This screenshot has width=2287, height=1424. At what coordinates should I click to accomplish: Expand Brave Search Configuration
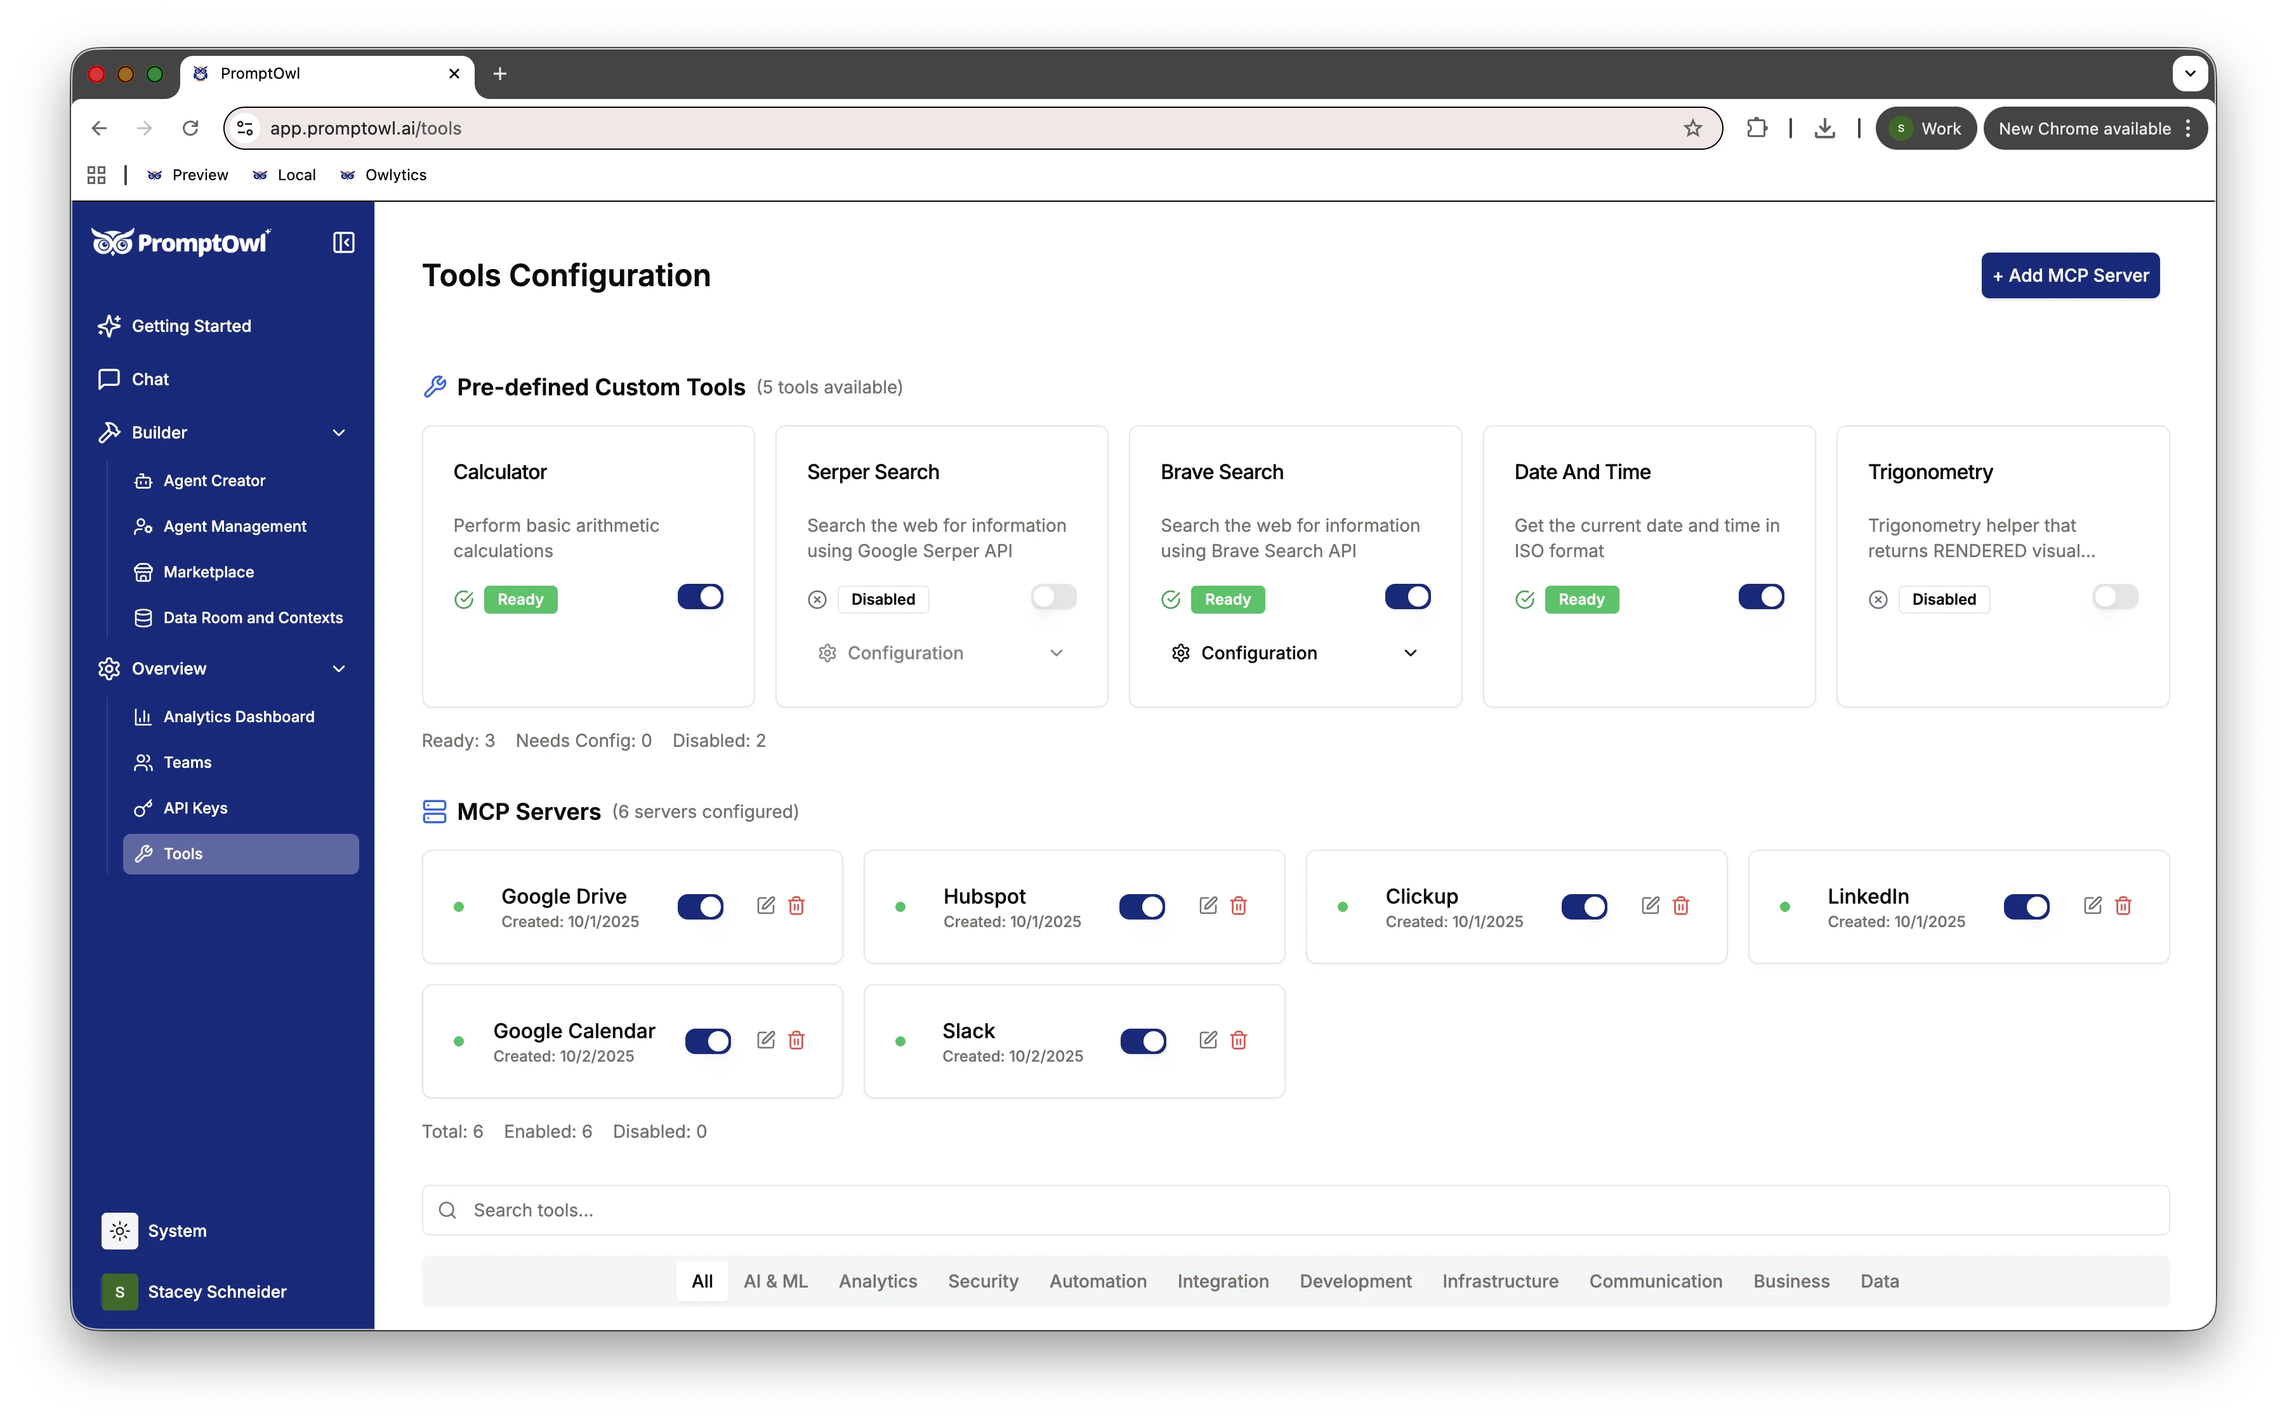[1296, 652]
